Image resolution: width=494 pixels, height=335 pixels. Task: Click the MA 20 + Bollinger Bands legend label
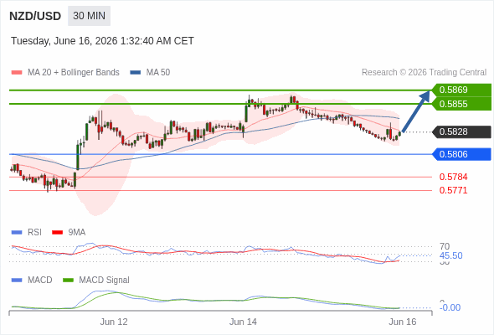(74, 73)
